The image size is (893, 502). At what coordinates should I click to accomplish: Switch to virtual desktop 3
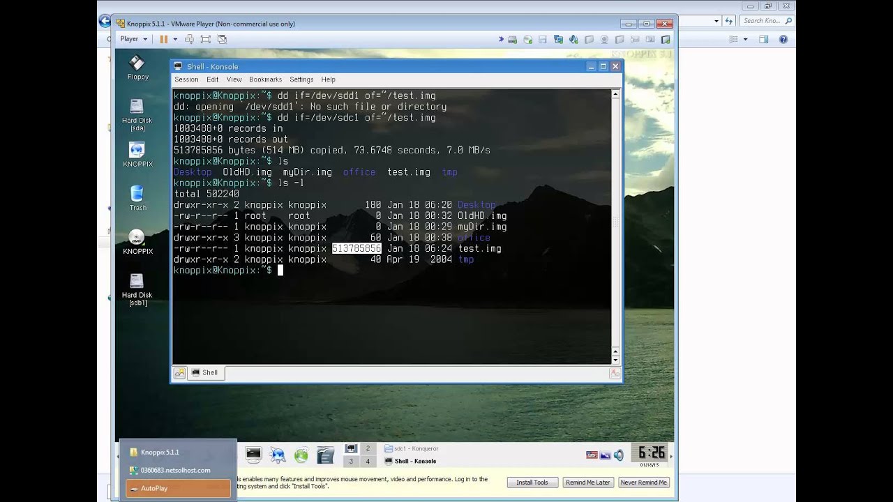pyautogui.click(x=351, y=461)
